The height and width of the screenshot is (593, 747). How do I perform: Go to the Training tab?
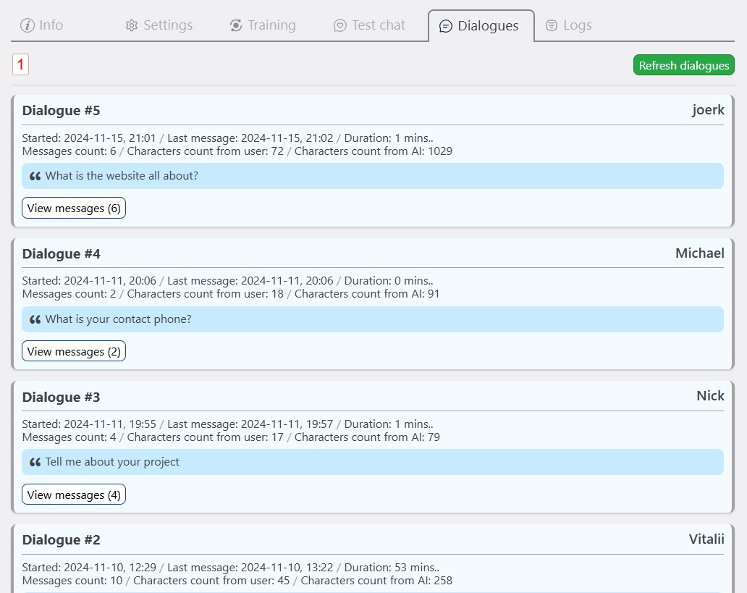[263, 25]
